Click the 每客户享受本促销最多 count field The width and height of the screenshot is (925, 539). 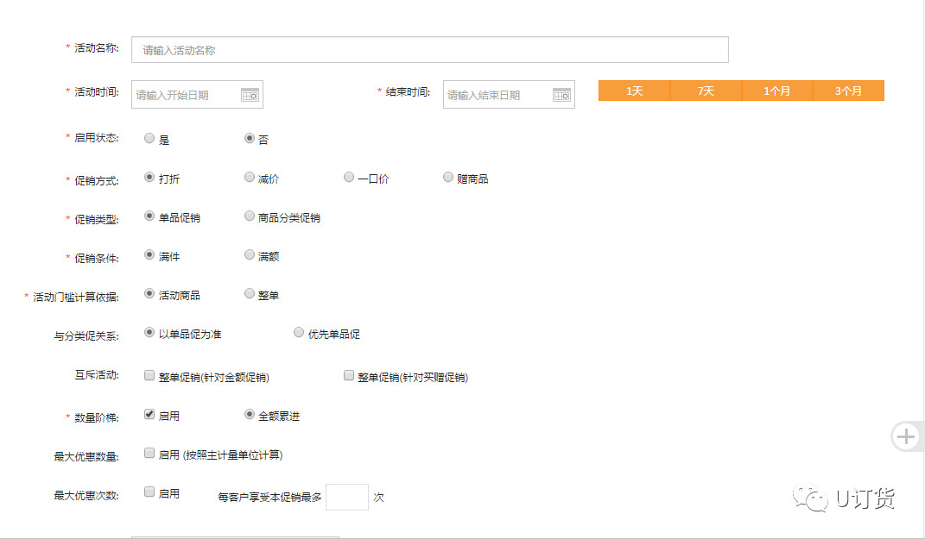(x=347, y=498)
